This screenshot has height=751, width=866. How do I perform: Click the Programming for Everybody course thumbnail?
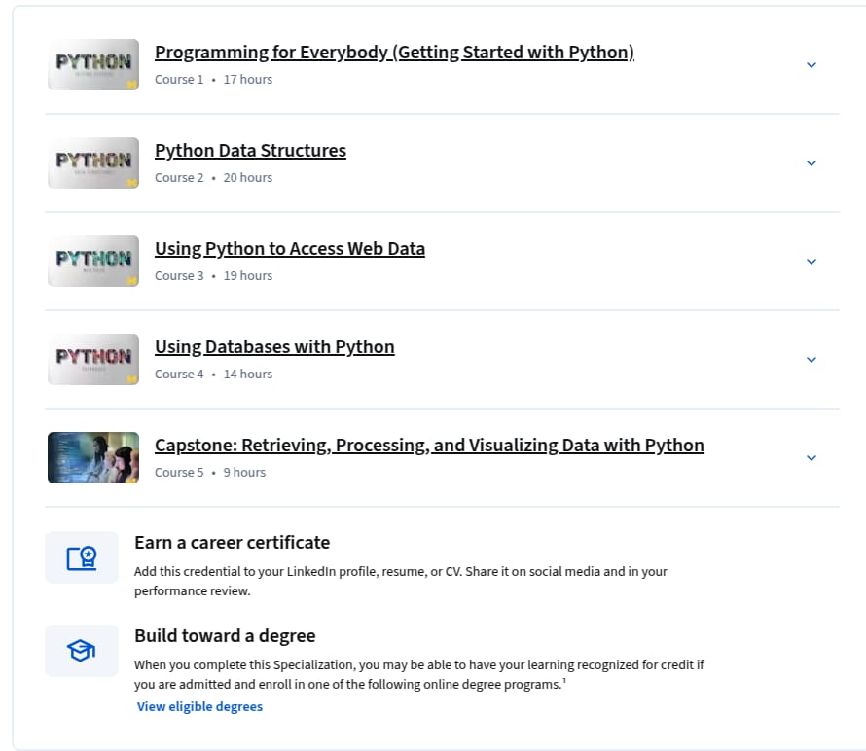click(93, 64)
